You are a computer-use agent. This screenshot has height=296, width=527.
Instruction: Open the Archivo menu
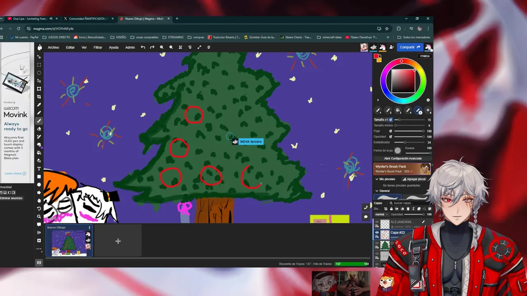pyautogui.click(x=53, y=47)
